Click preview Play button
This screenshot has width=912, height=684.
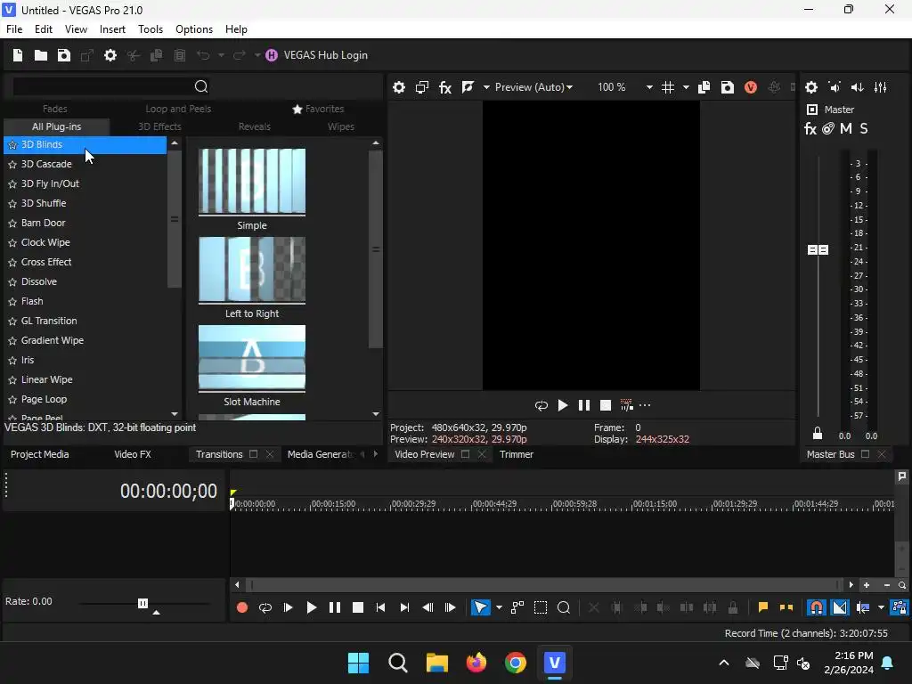pyautogui.click(x=563, y=405)
